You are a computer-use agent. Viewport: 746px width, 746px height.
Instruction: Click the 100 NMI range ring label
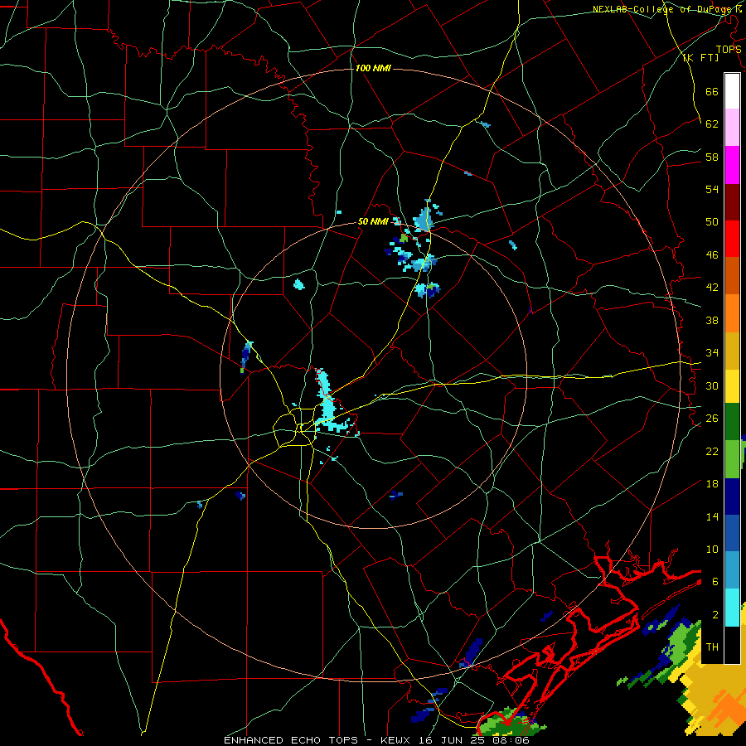pos(373,68)
